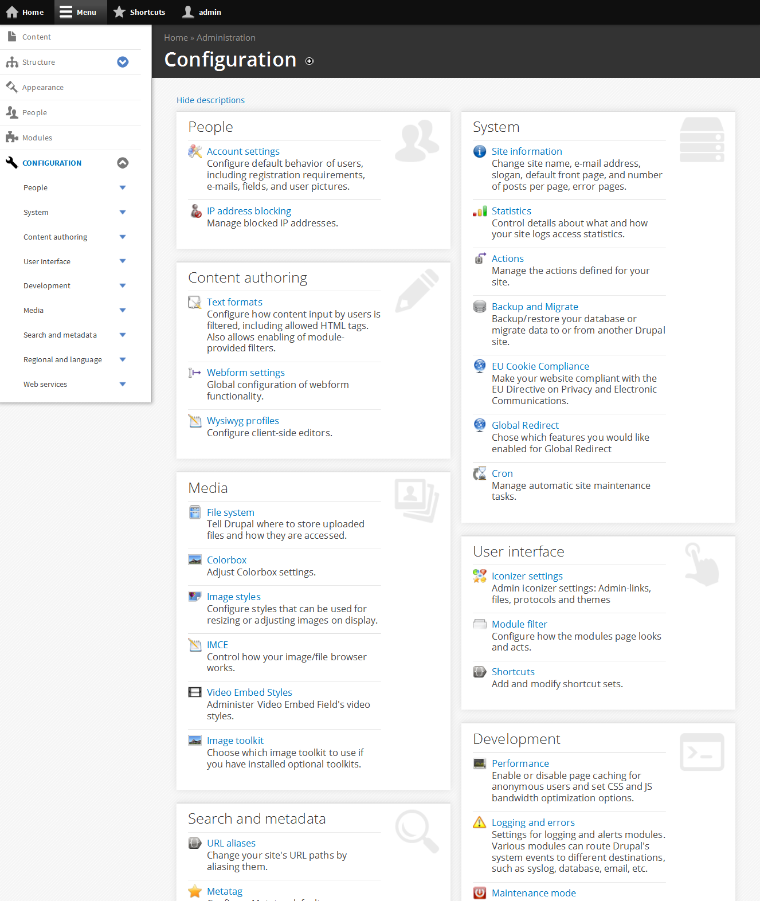Viewport: 760px width, 901px height.
Task: Click the Account settings wrench icon
Action: coord(195,151)
